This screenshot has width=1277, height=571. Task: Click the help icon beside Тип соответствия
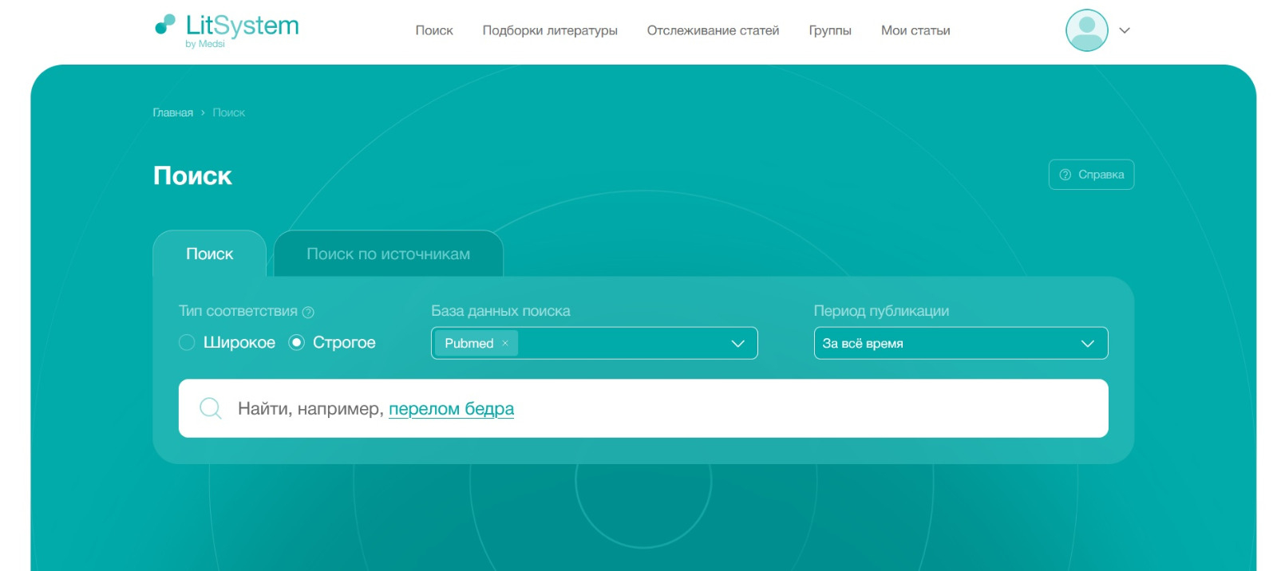click(x=308, y=312)
